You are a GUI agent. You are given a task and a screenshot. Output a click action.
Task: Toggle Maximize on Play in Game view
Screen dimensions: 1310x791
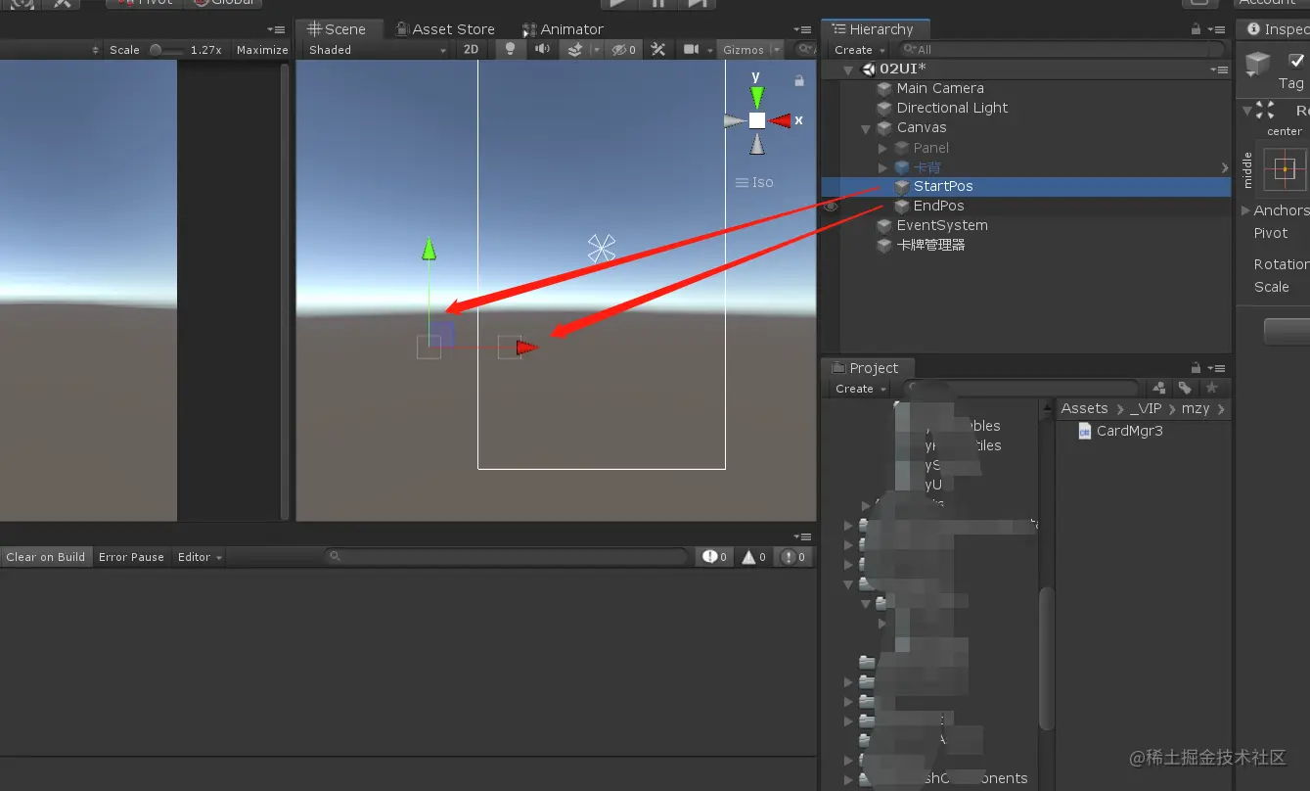click(x=262, y=50)
